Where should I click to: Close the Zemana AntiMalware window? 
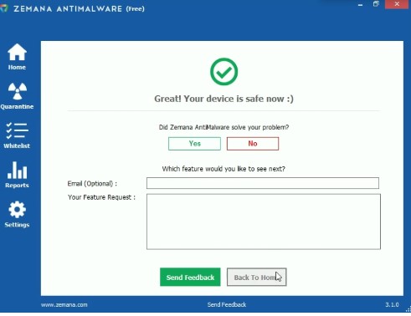tap(397, 4)
